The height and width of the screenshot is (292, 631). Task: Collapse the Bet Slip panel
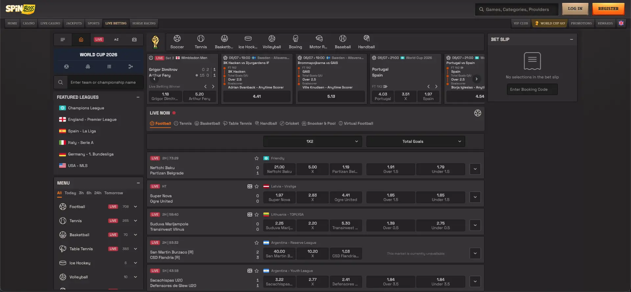coord(571,39)
